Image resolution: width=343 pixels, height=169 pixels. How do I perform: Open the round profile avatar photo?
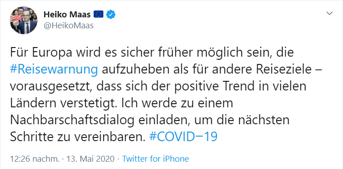tap(23, 20)
